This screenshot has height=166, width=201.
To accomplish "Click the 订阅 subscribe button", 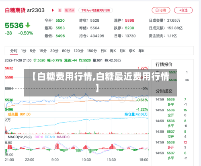I will click(x=161, y=10).
